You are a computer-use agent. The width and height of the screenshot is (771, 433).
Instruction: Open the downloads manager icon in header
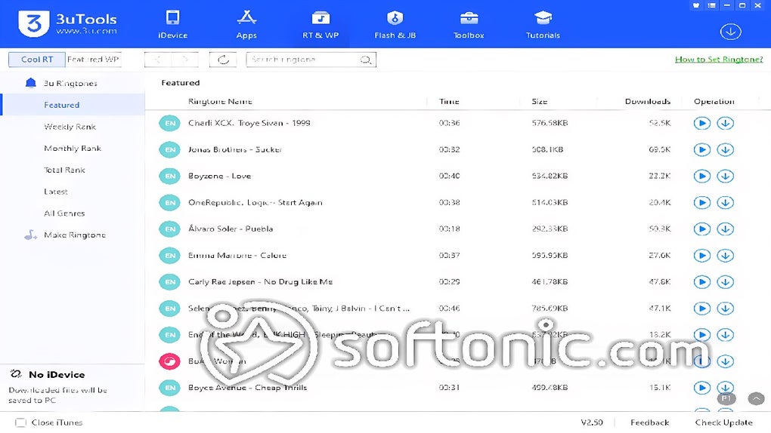[x=731, y=32]
